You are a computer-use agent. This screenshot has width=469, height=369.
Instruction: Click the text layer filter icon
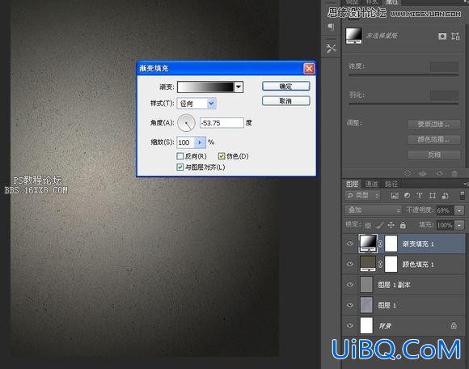(x=420, y=195)
